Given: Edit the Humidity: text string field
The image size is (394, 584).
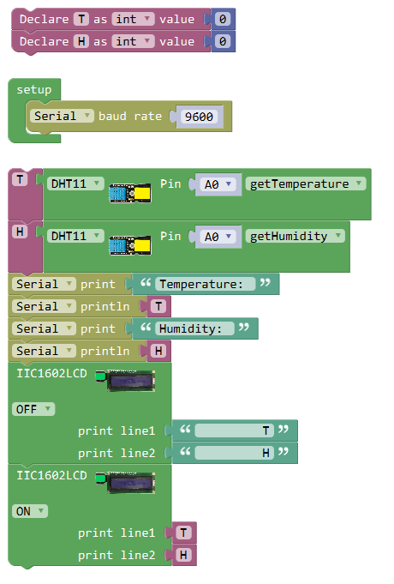Looking at the screenshot, I should pyautogui.click(x=194, y=328).
